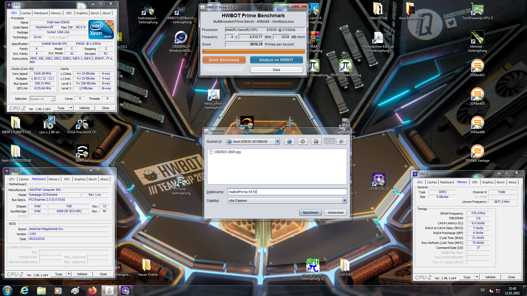Open Internet Explorer from the taskbar
The width and height of the screenshot is (527, 296).
pyautogui.click(x=24, y=291)
